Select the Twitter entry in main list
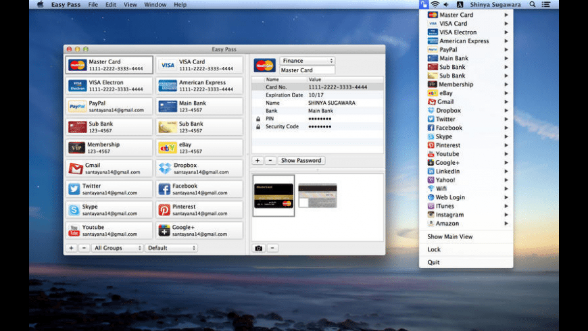588x331 pixels. point(109,189)
